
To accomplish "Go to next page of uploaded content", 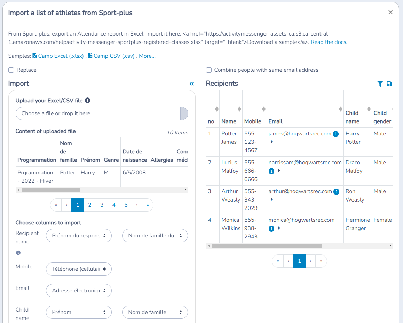I will pos(137,205).
